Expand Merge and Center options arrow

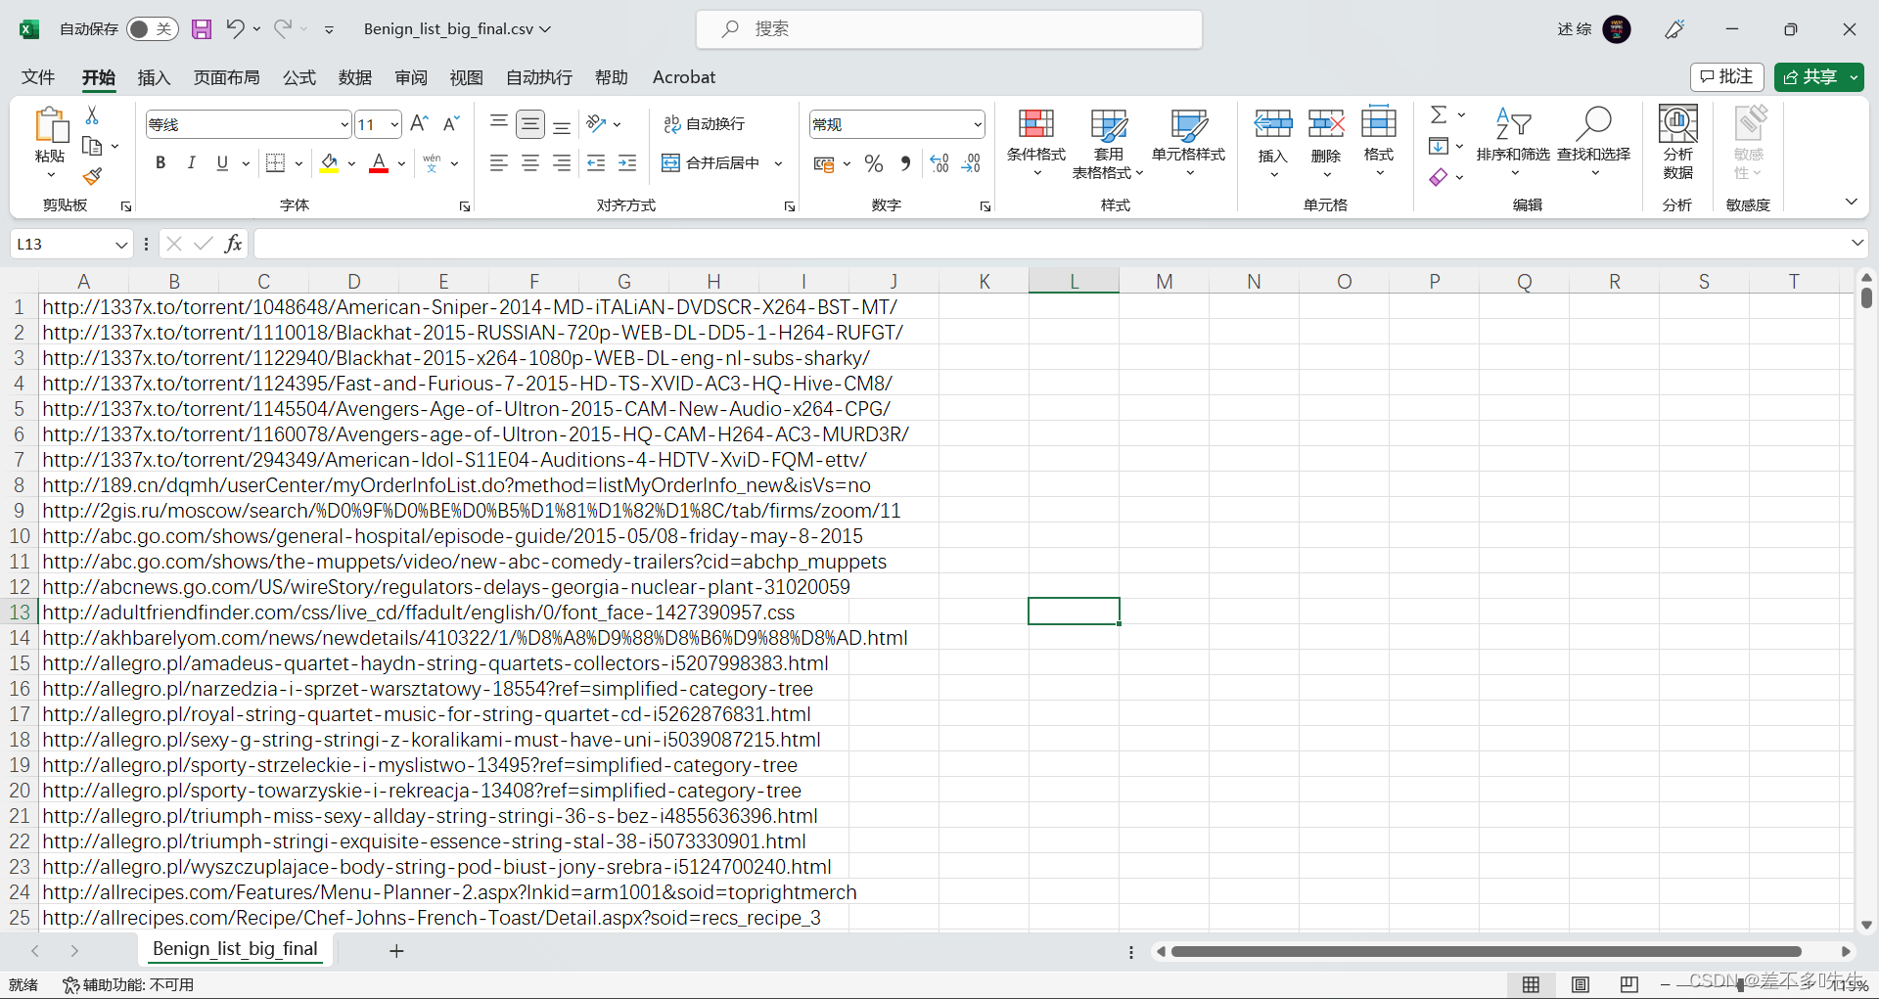779,163
